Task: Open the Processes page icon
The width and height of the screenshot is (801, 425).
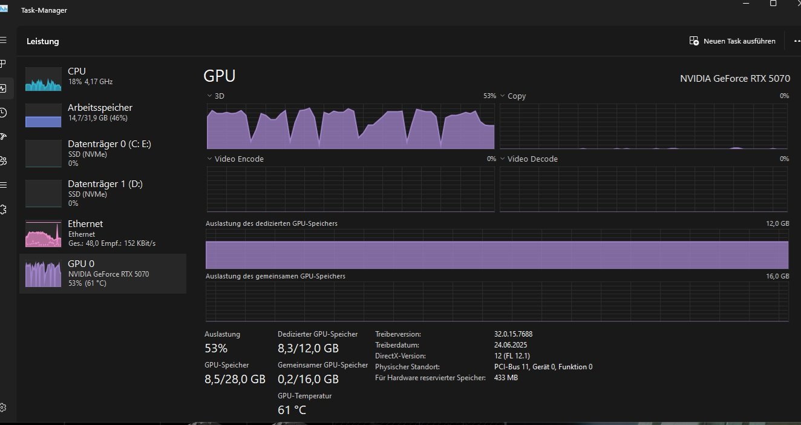Action: coord(3,64)
